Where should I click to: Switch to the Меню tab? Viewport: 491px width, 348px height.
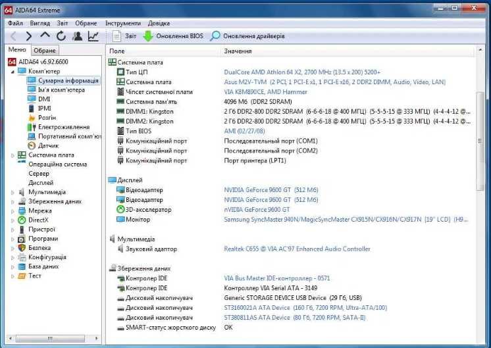pos(17,50)
